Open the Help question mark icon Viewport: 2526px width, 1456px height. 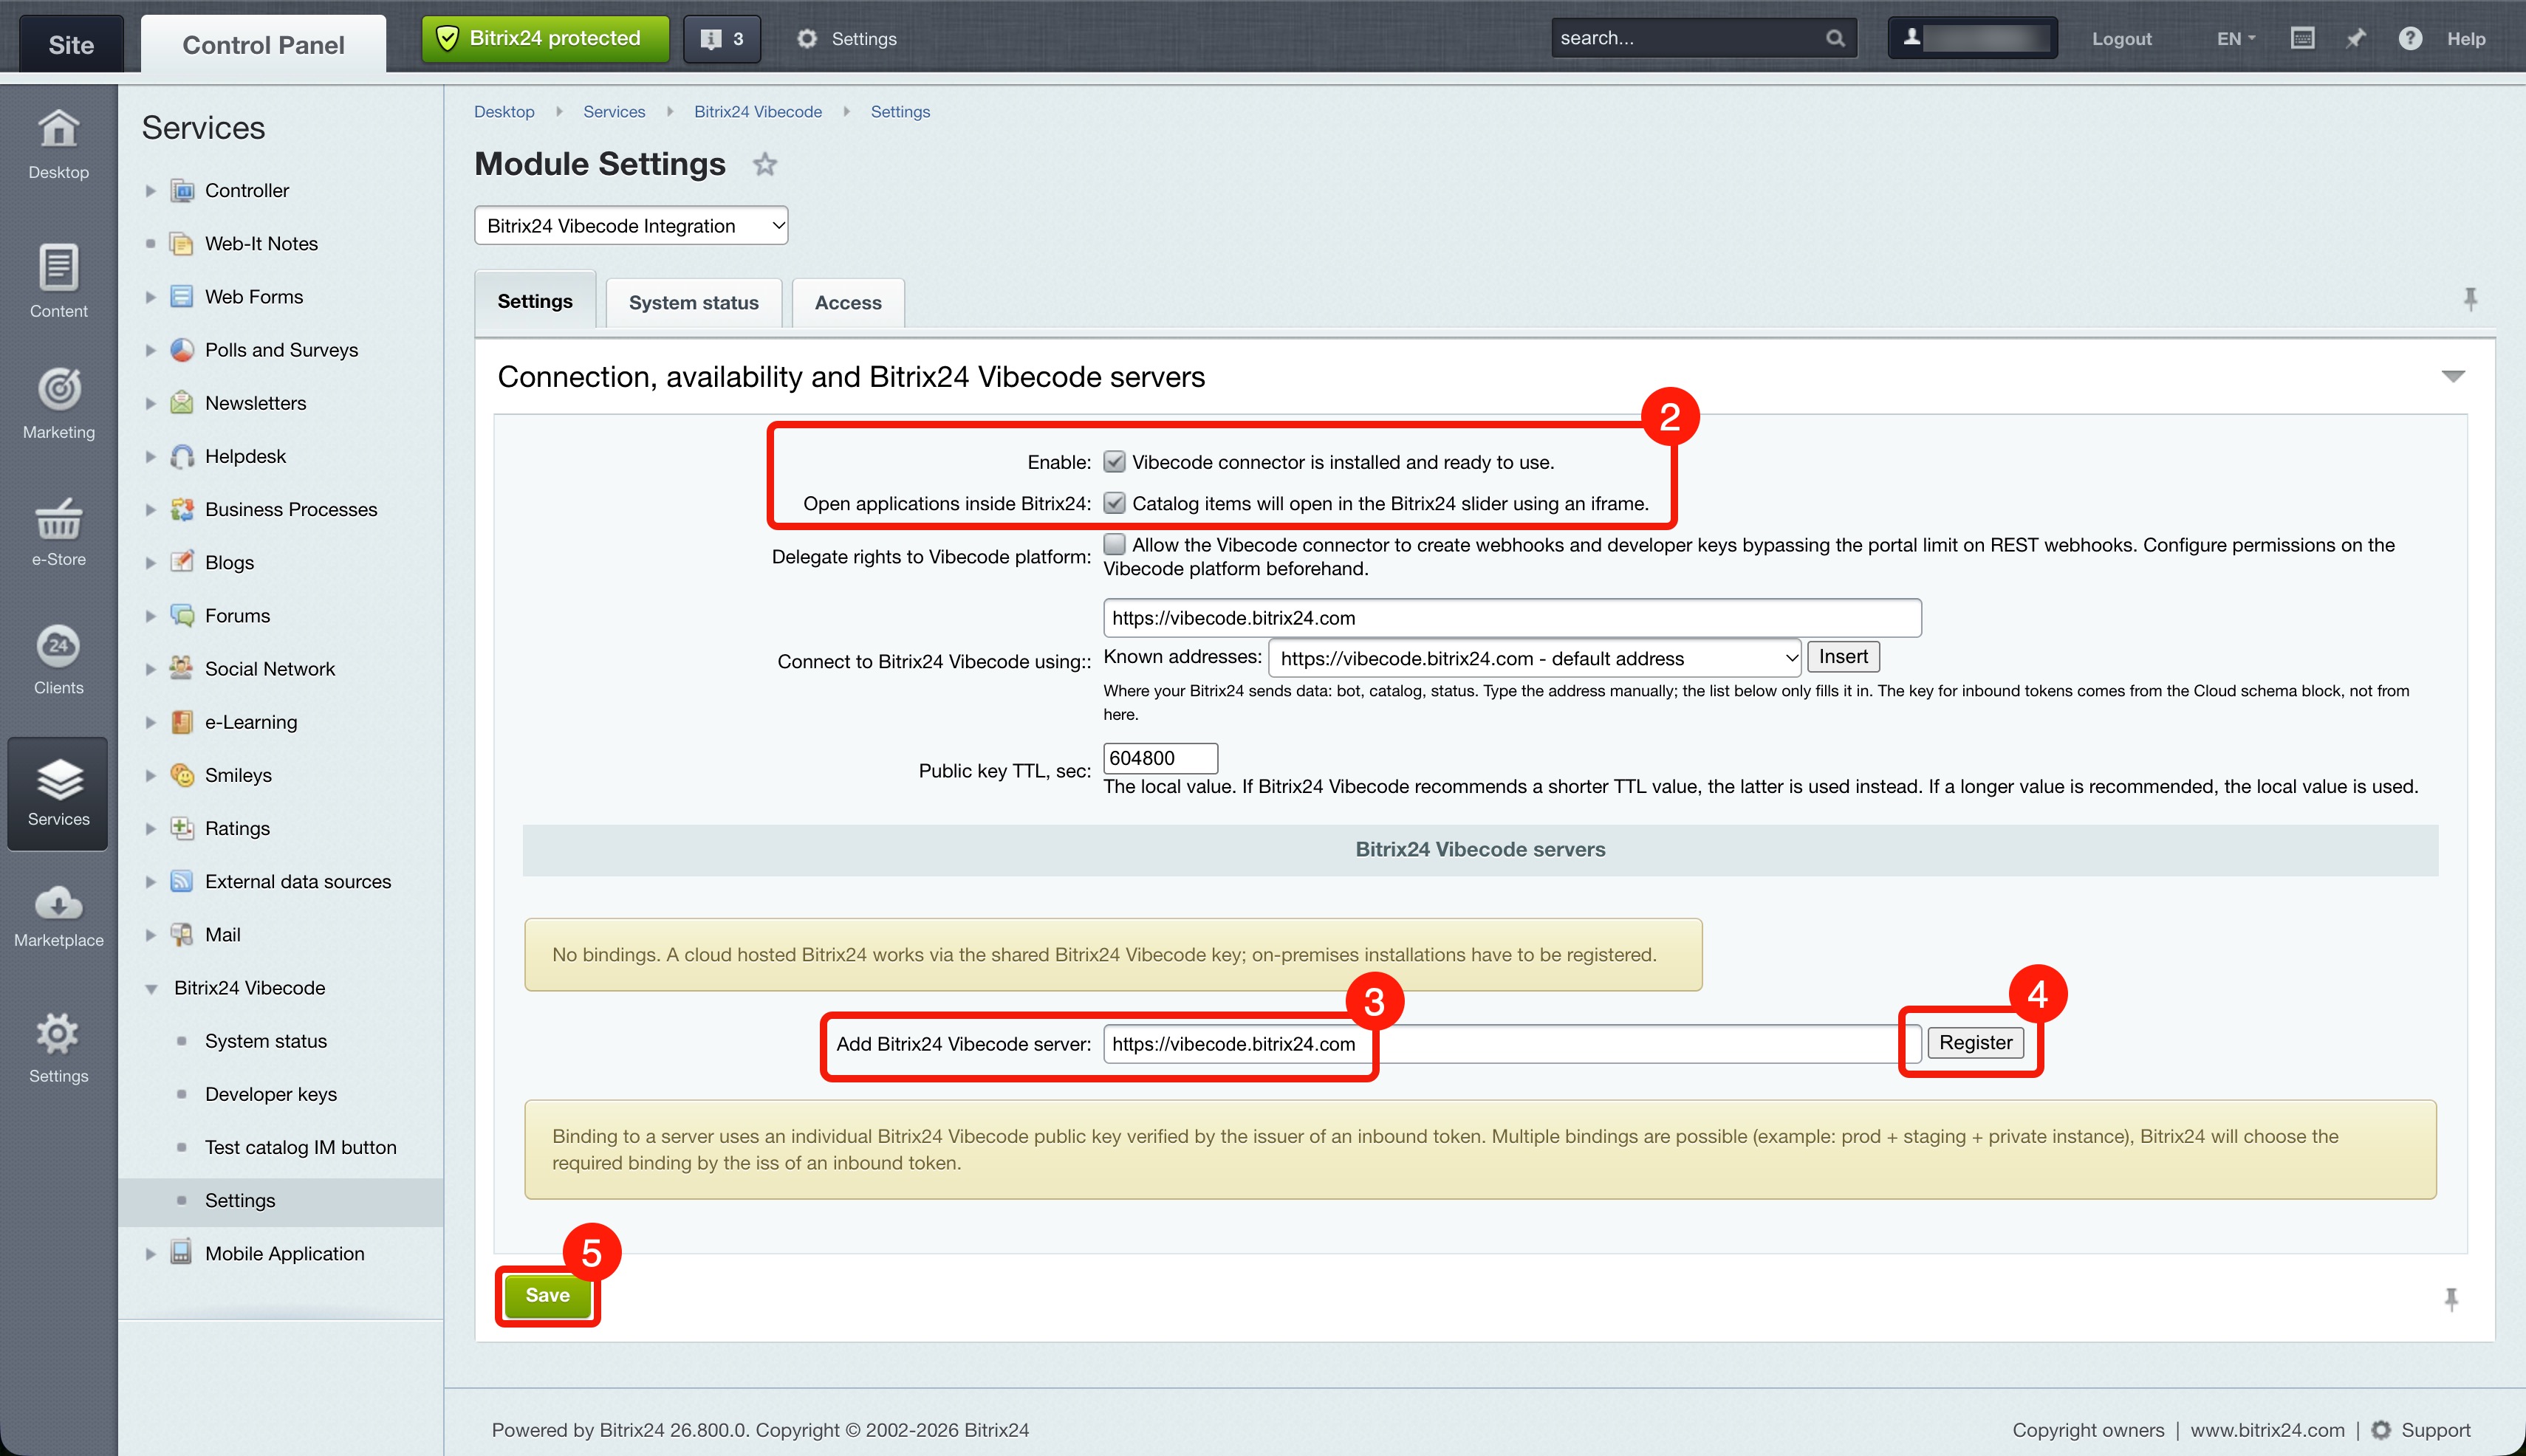tap(2410, 38)
